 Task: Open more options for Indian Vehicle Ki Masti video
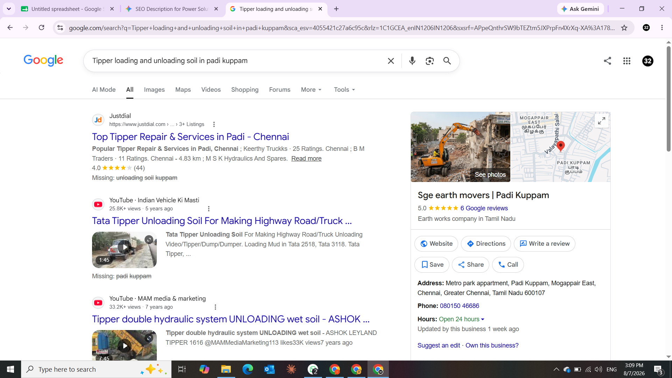point(209,209)
